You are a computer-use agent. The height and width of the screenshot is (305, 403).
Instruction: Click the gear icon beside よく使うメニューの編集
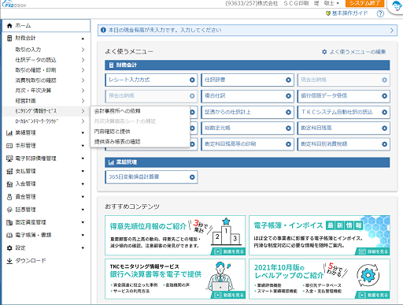pyautogui.click(x=324, y=52)
